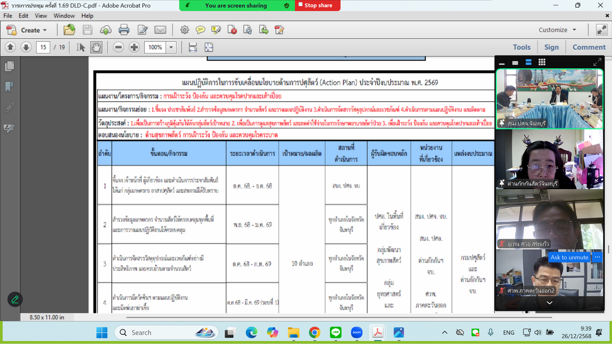
Task: Click the Fit Width scrolling icon
Action: coord(193,47)
